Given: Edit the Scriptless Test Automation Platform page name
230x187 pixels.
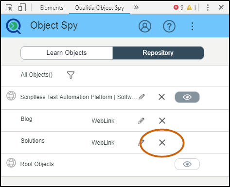Looking at the screenshot, I should 142,97.
